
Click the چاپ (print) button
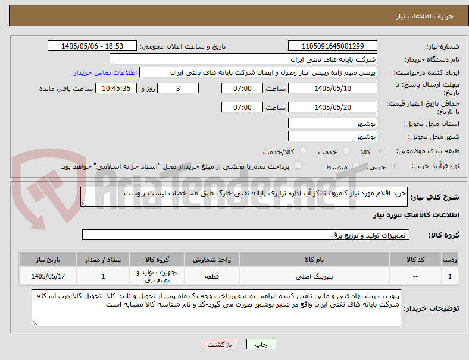261,344
